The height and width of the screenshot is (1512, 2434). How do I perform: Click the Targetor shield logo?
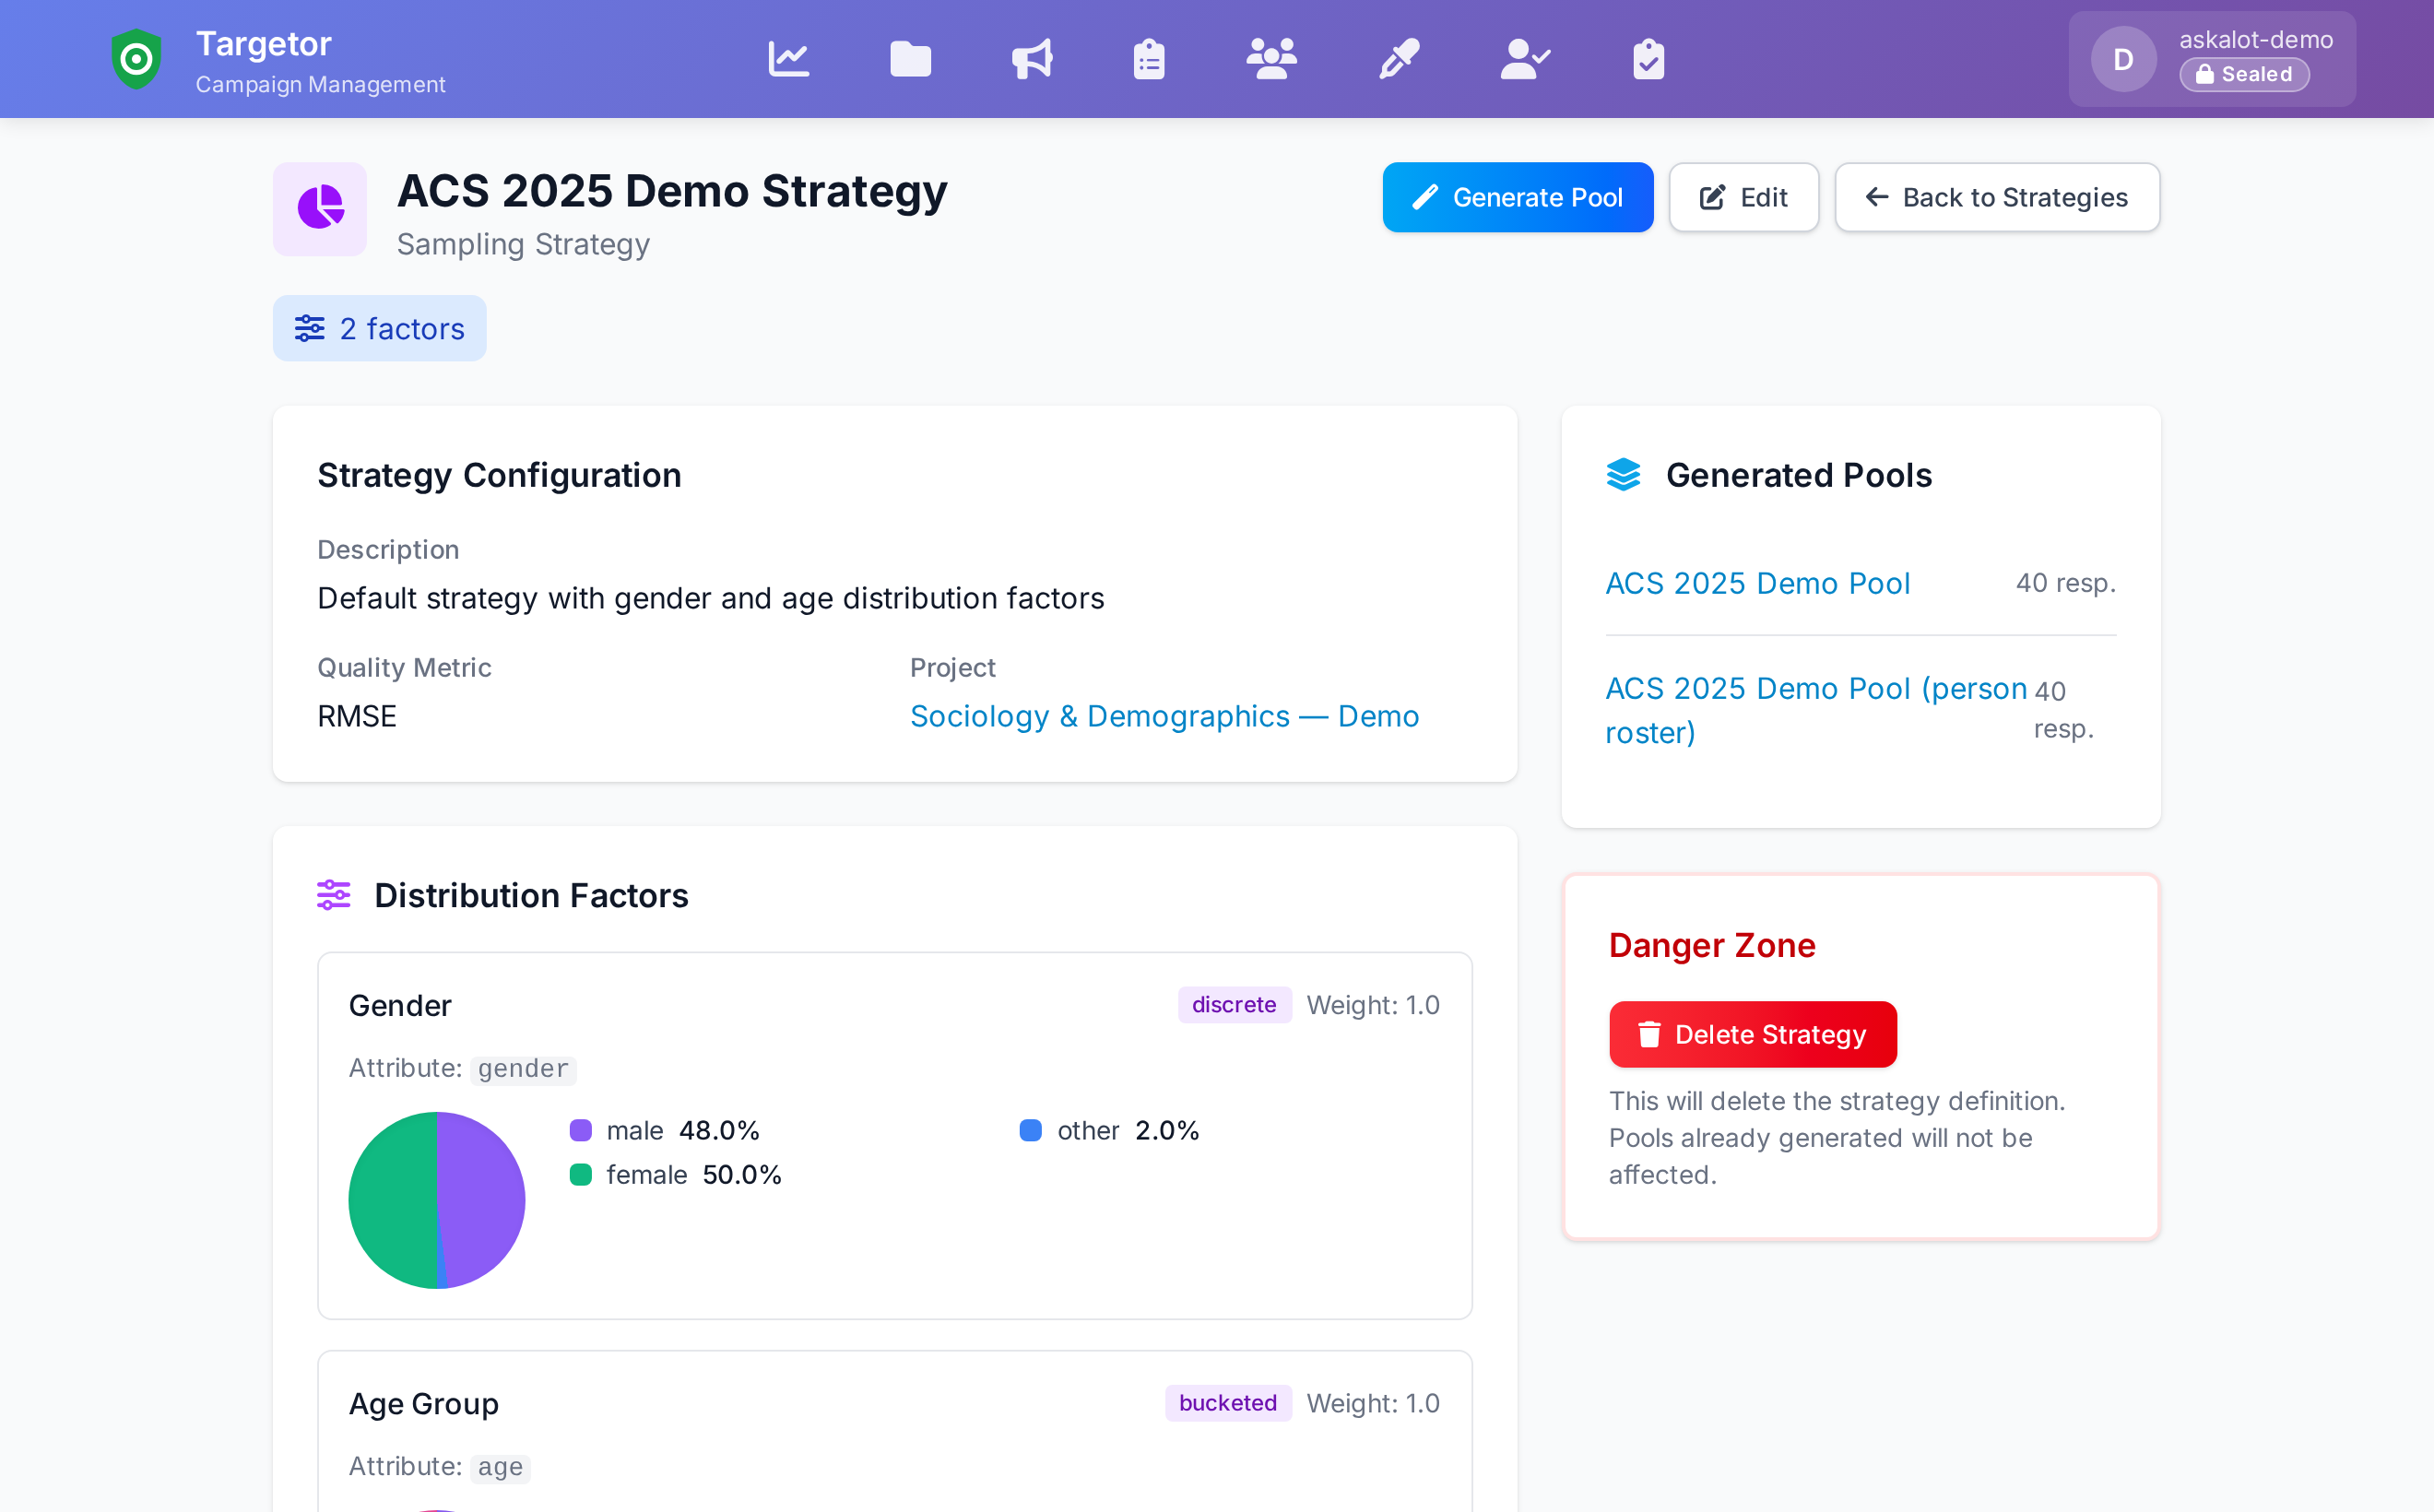[137, 59]
